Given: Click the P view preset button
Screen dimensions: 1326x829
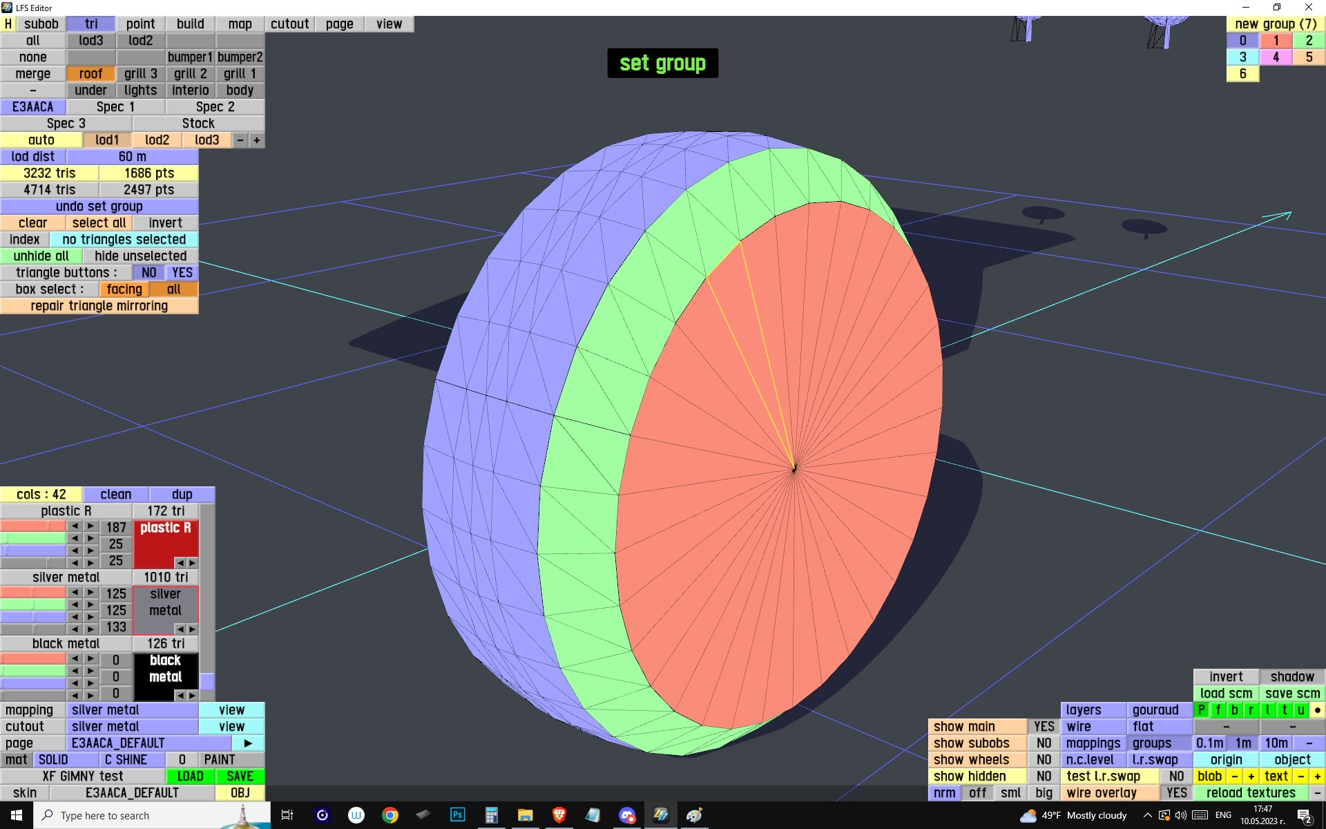Looking at the screenshot, I should point(1201,710).
